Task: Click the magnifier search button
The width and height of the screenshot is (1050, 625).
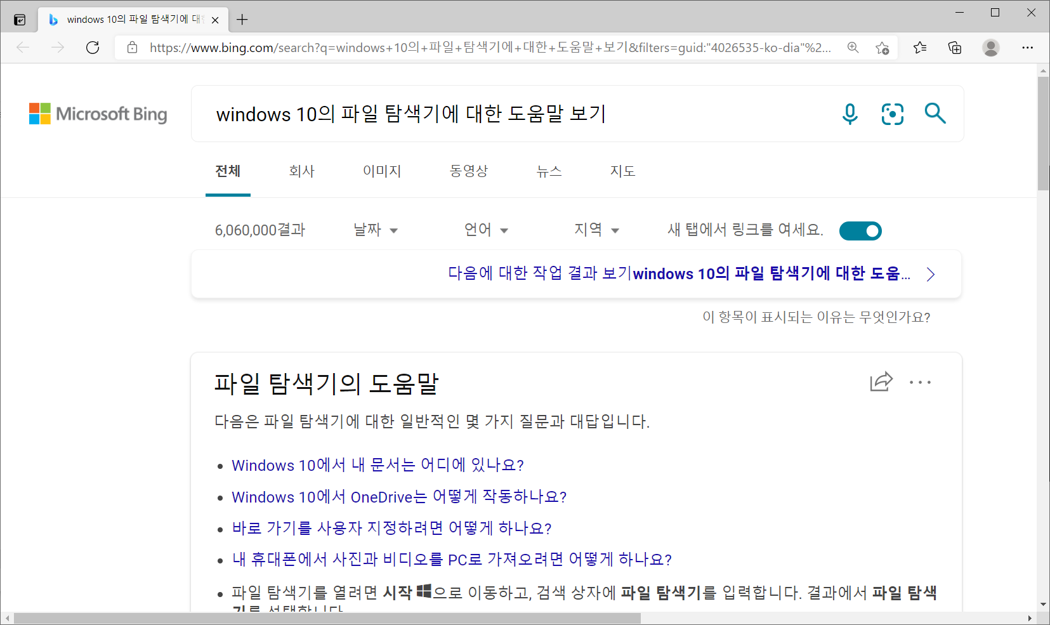Action: pos(935,114)
